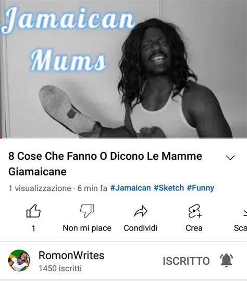247x281 pixels.
Task: Expand the video description chevron
Action: coord(230,158)
